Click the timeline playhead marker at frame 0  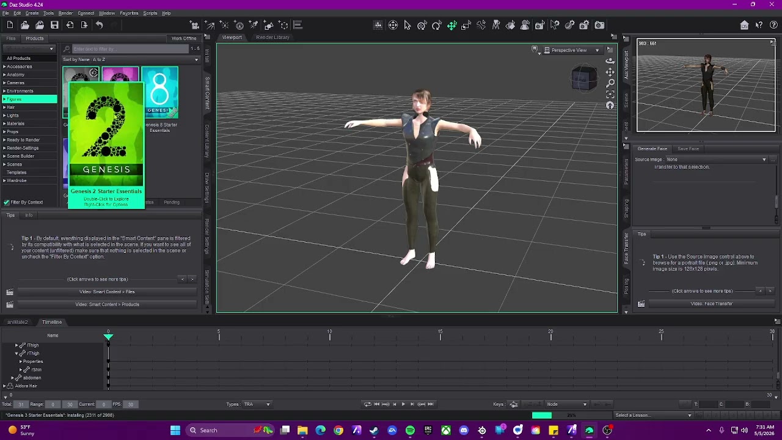click(108, 336)
